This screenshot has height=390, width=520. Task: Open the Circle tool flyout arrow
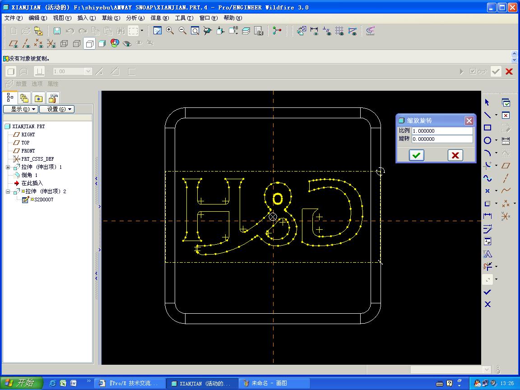tap(496, 140)
